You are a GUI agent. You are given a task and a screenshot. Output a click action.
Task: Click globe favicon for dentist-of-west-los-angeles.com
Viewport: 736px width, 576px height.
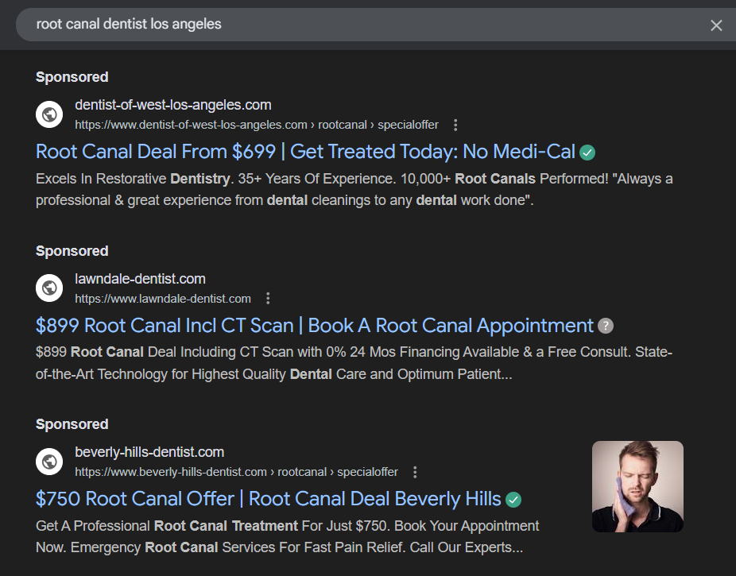coord(49,114)
